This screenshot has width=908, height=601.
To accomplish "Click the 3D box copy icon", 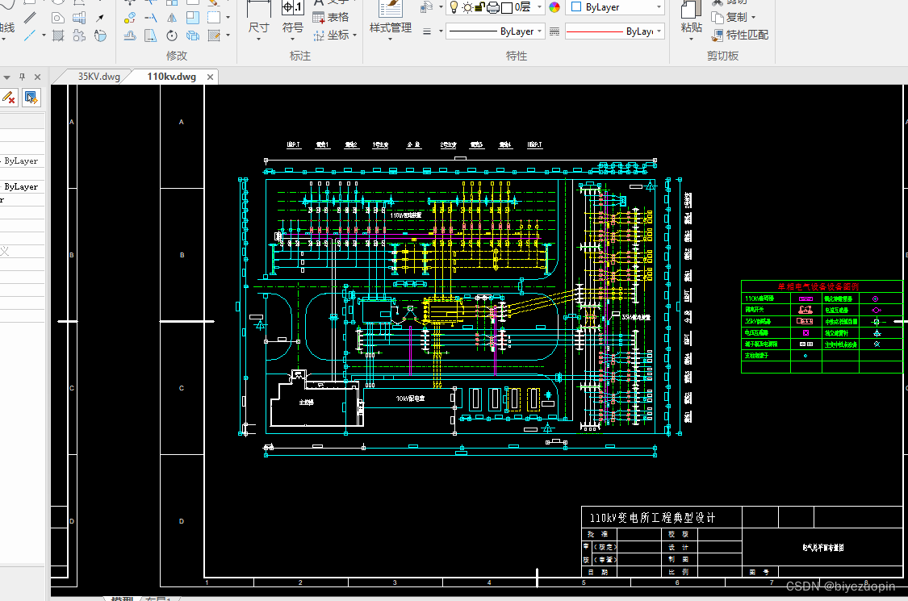I will tap(193, 35).
